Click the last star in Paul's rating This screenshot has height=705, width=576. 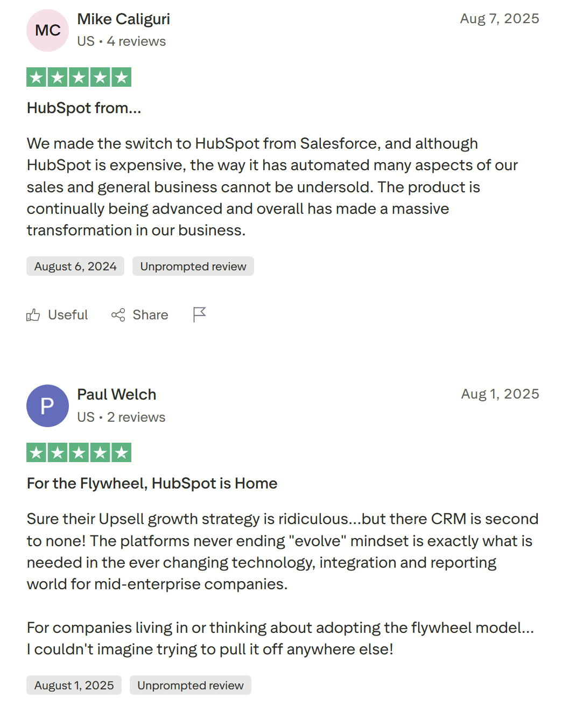click(121, 452)
